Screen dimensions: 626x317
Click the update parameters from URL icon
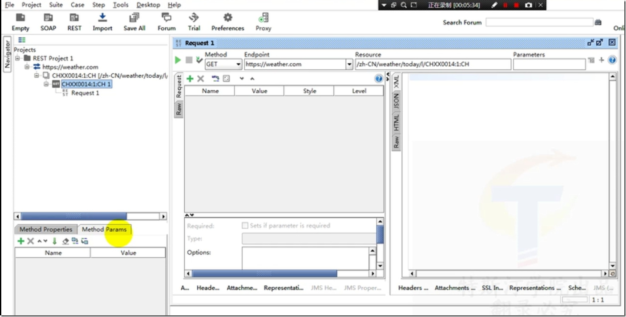click(x=215, y=78)
